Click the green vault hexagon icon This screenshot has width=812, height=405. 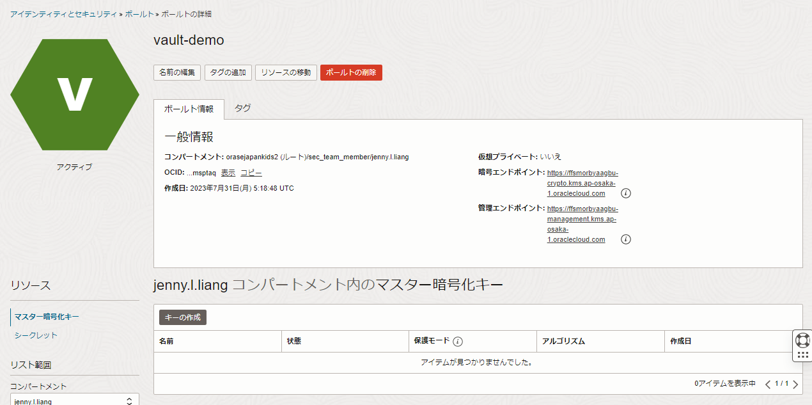pos(75,95)
